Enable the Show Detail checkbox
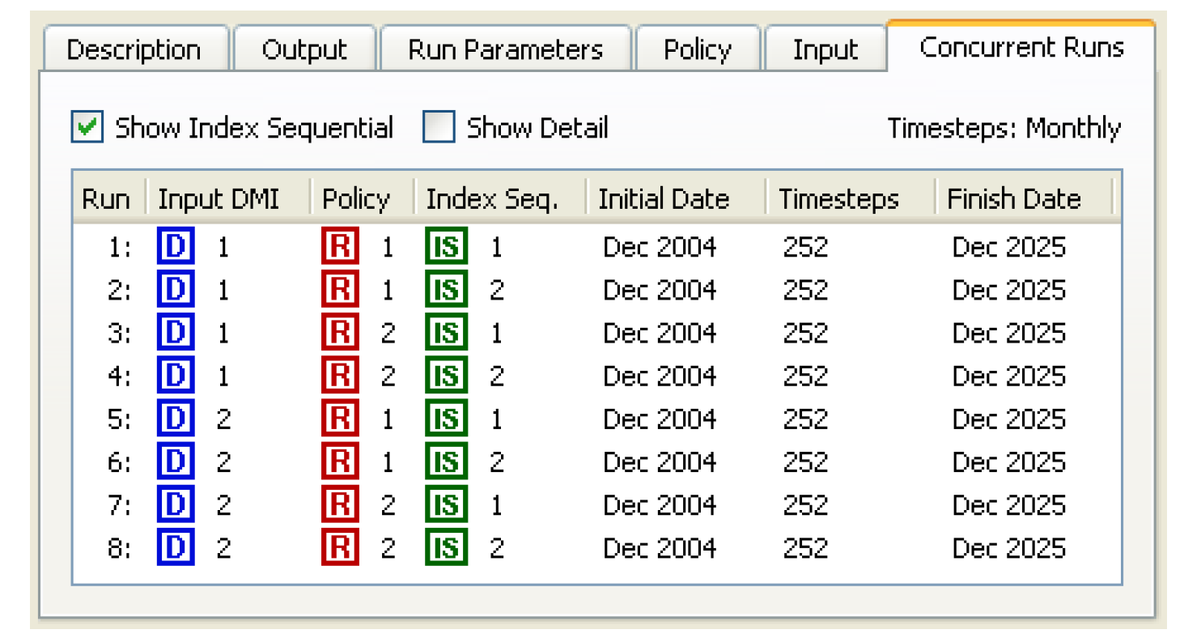 point(439,128)
